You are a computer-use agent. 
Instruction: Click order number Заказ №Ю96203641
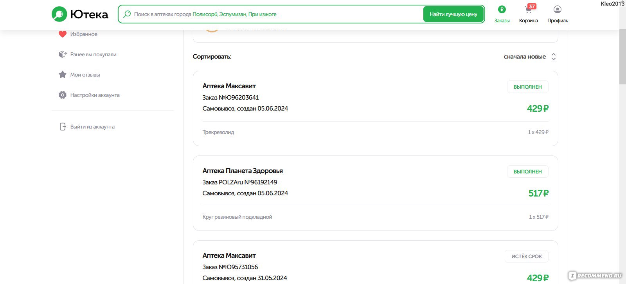click(x=230, y=97)
